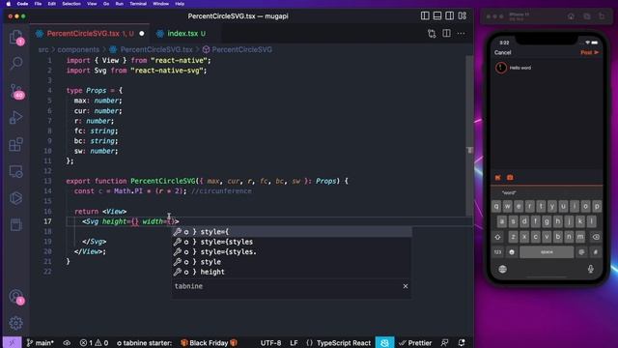Open the Explorer view in activity bar

(16, 38)
